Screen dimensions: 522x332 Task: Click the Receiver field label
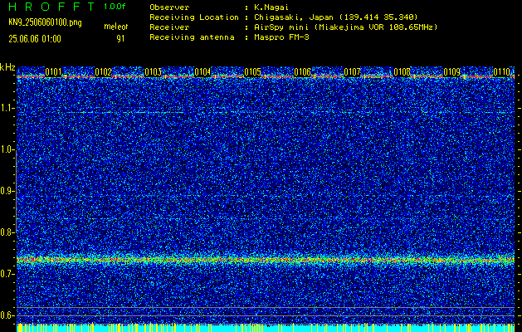tap(169, 27)
